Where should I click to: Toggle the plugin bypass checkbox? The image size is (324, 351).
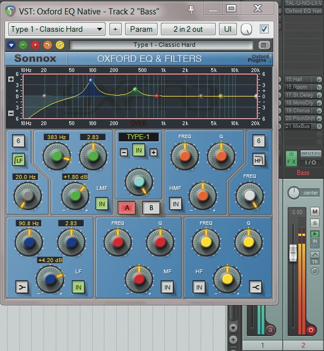click(x=264, y=29)
